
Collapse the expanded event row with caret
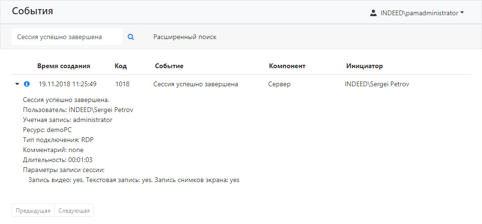coord(18,84)
